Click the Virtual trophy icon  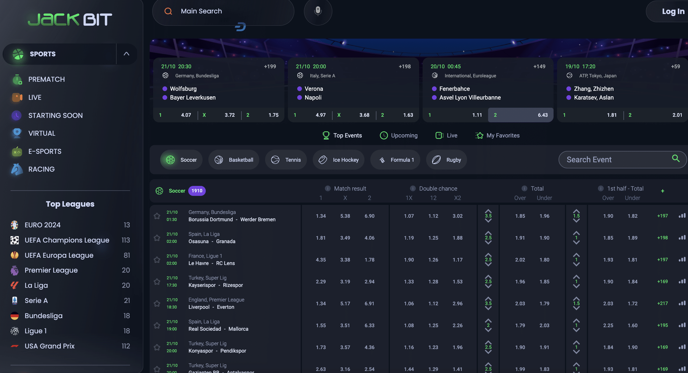pos(17,133)
